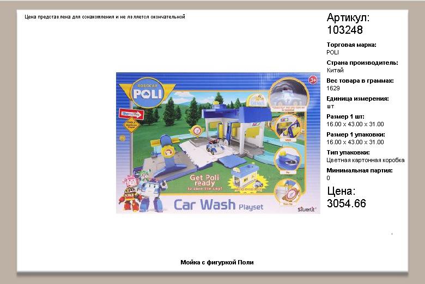Select the unit value шт
The height and width of the screenshot is (284, 425).
click(x=330, y=107)
